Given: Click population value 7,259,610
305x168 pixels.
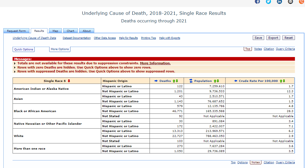Looking at the screenshot, I should pos(217,86).
